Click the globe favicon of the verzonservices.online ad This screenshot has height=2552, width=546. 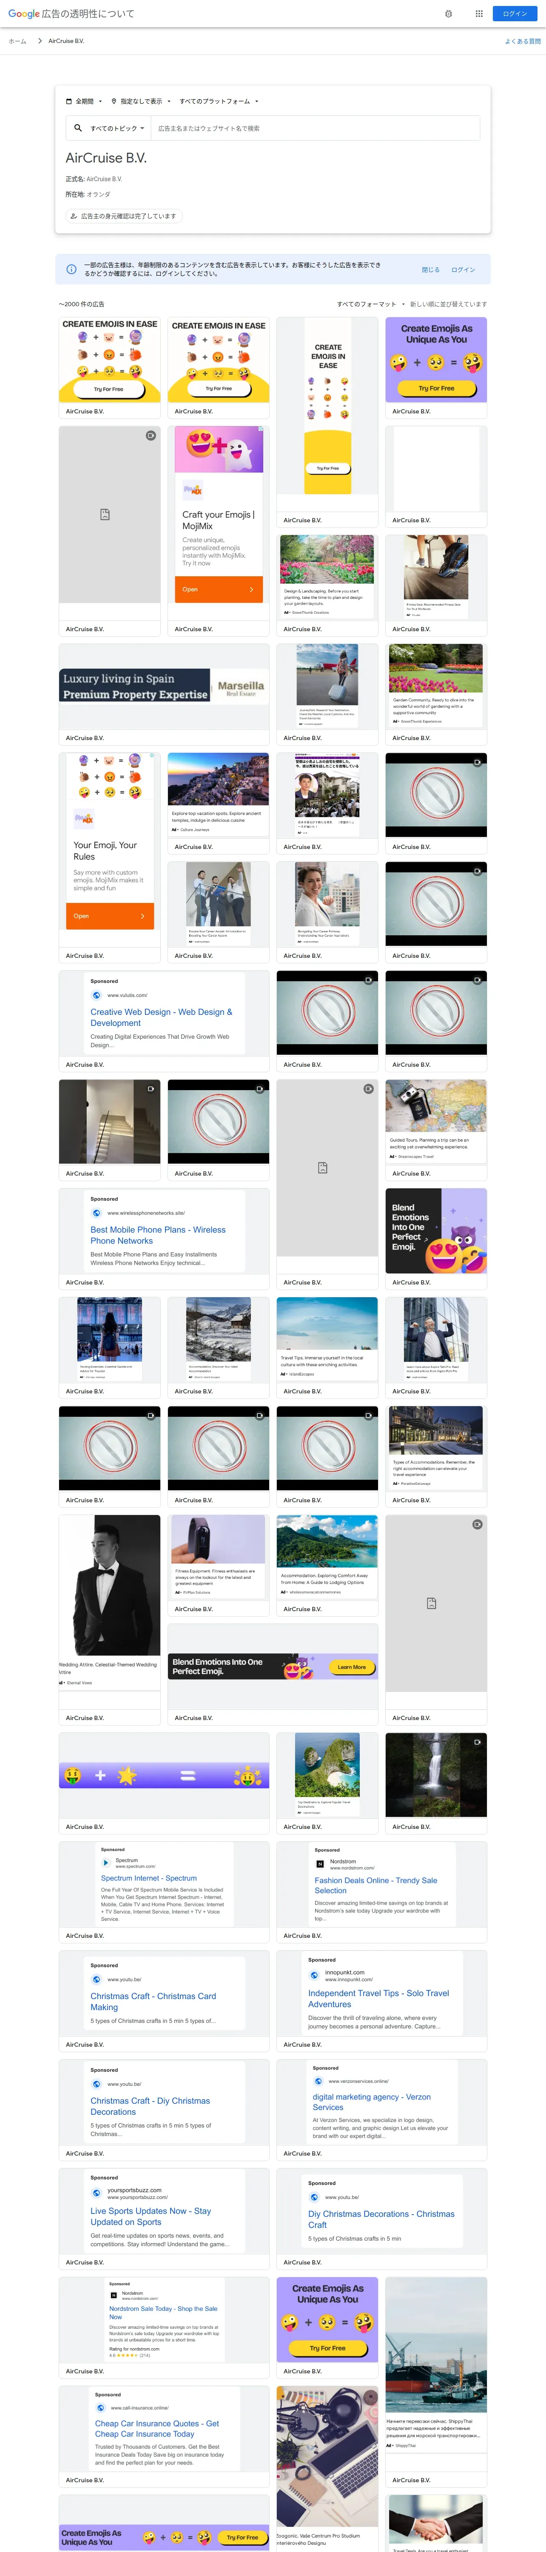click(319, 2082)
